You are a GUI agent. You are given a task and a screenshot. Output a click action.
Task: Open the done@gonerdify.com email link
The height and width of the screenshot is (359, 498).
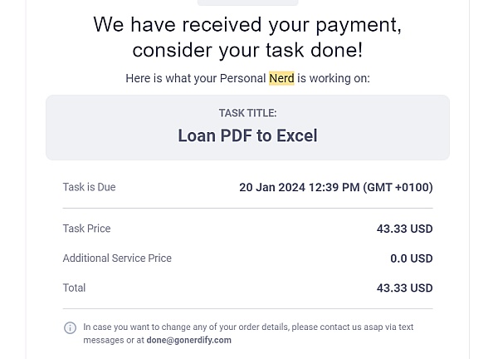pyautogui.click(x=188, y=340)
